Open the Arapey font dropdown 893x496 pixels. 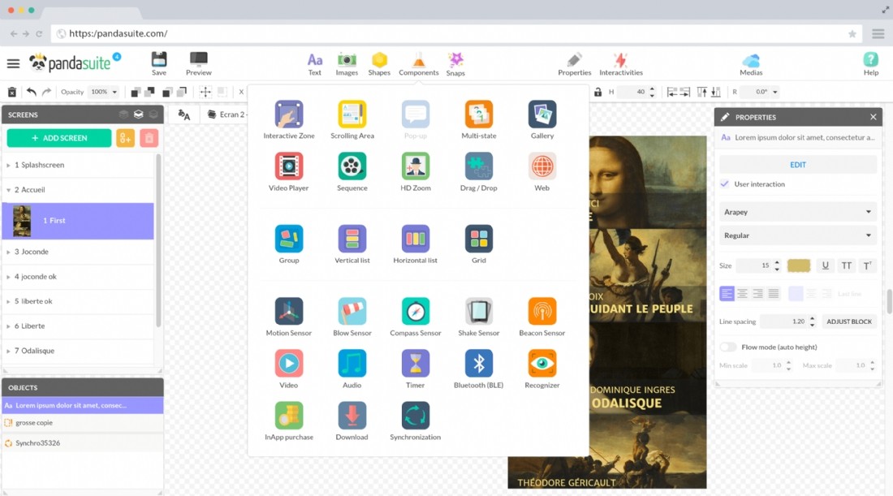(x=797, y=212)
